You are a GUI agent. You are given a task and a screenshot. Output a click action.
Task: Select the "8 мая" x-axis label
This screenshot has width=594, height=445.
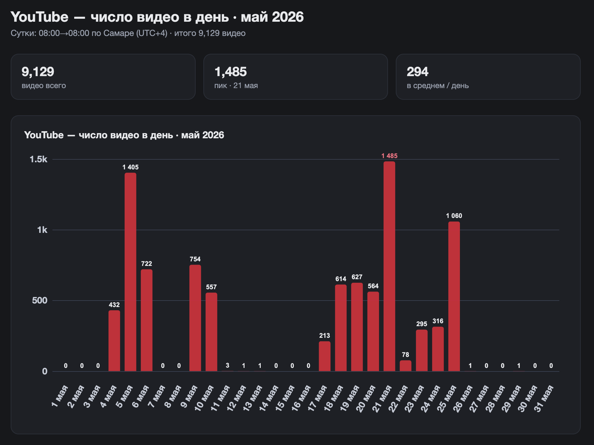[173, 396]
